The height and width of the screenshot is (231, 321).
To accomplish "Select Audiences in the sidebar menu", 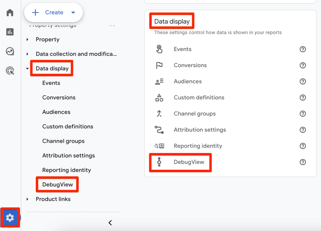I will [56, 112].
